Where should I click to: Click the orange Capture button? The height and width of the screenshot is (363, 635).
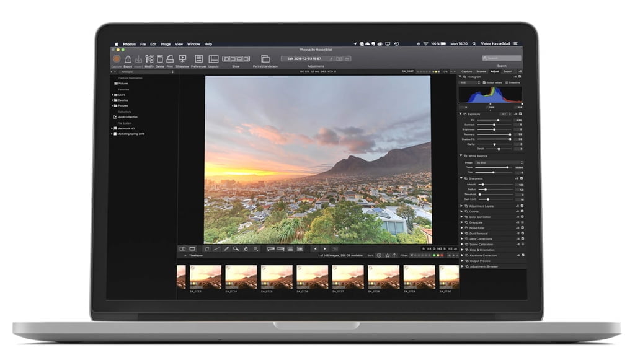[117, 59]
